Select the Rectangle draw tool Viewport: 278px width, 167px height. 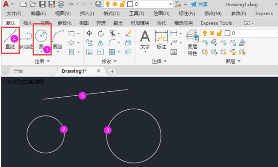coord(71,33)
